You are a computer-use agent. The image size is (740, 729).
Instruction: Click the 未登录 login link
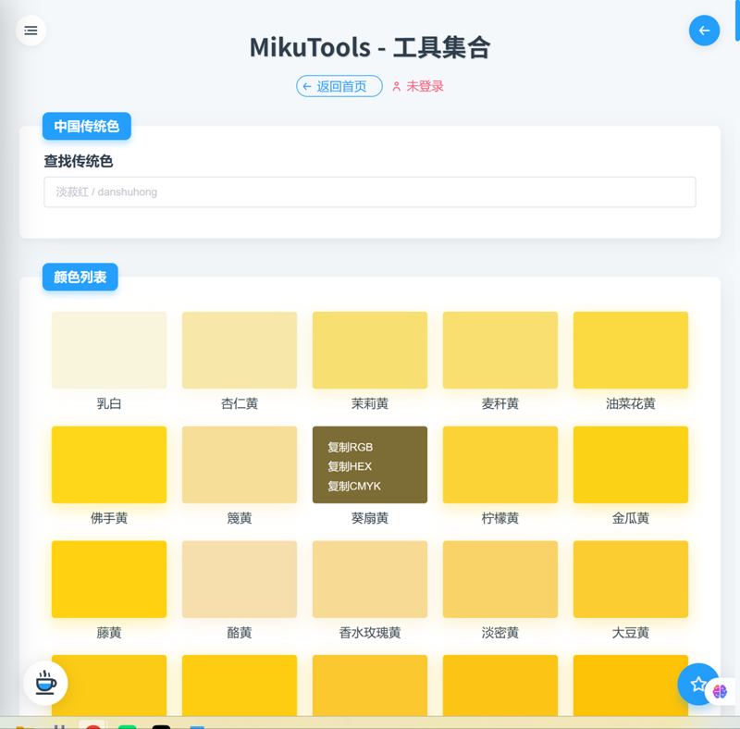(x=418, y=86)
